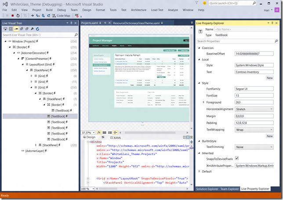The height and width of the screenshot is (200, 283).
Task: Expand the Foreground property
Action: (203, 102)
